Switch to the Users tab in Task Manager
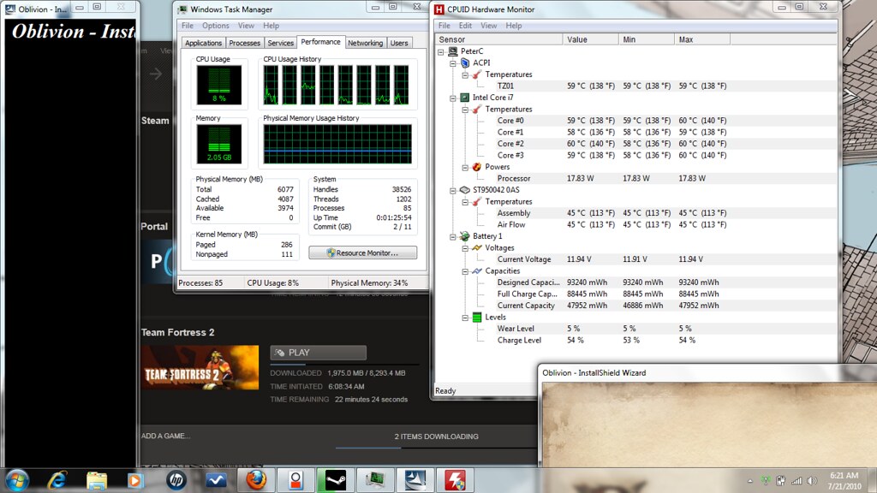The height and width of the screenshot is (493, 877). coord(399,43)
